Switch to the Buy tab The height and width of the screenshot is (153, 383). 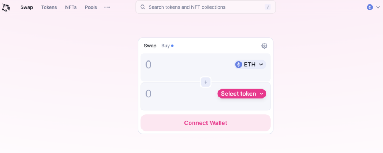(x=166, y=46)
